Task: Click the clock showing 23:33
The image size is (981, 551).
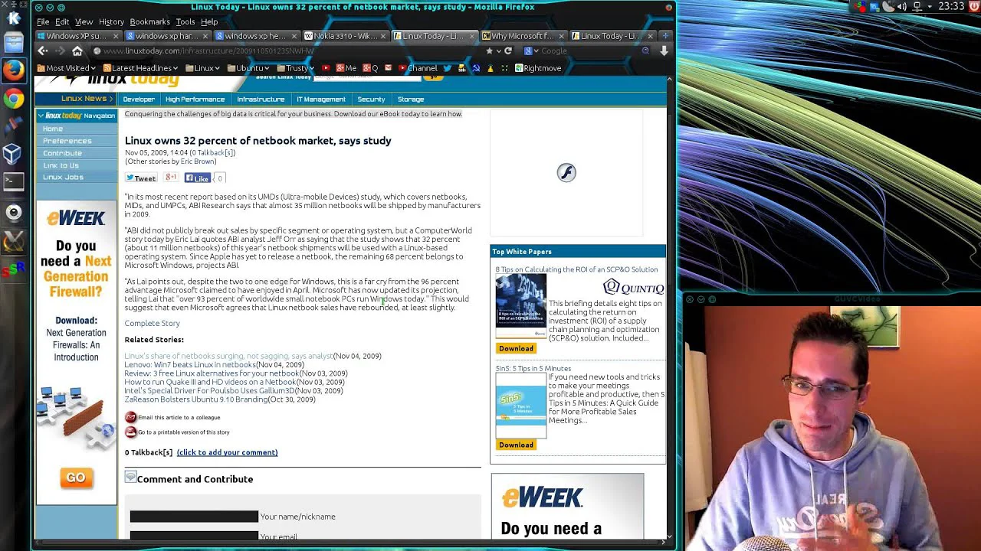Action: pyautogui.click(x=950, y=7)
